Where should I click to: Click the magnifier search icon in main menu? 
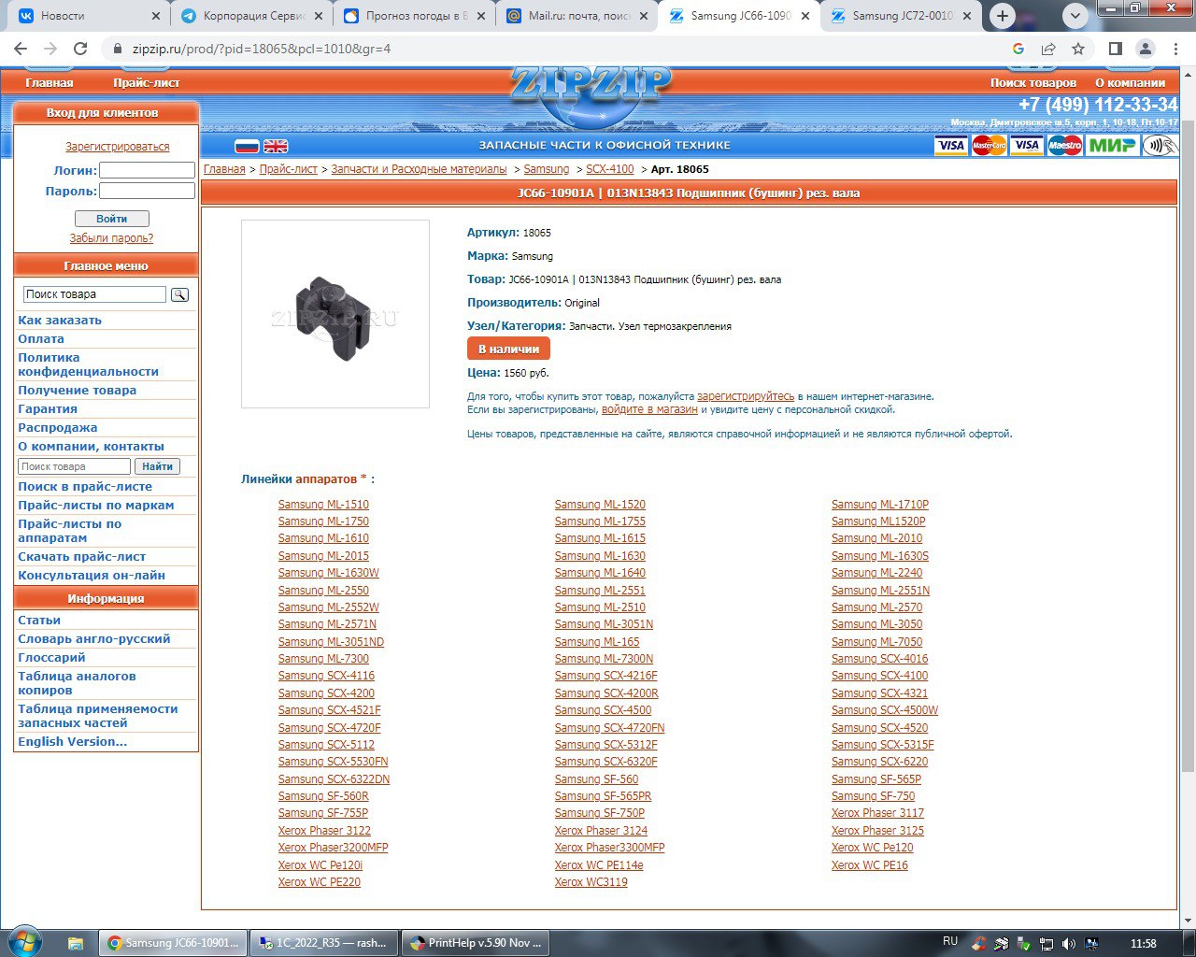(x=179, y=294)
